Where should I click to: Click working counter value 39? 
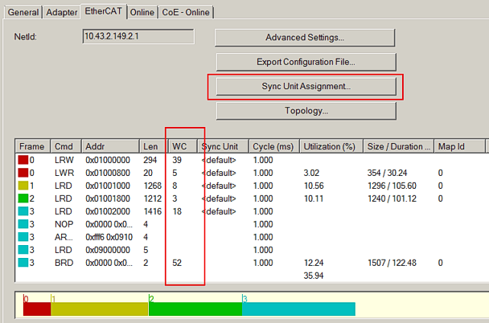pyautogui.click(x=177, y=160)
